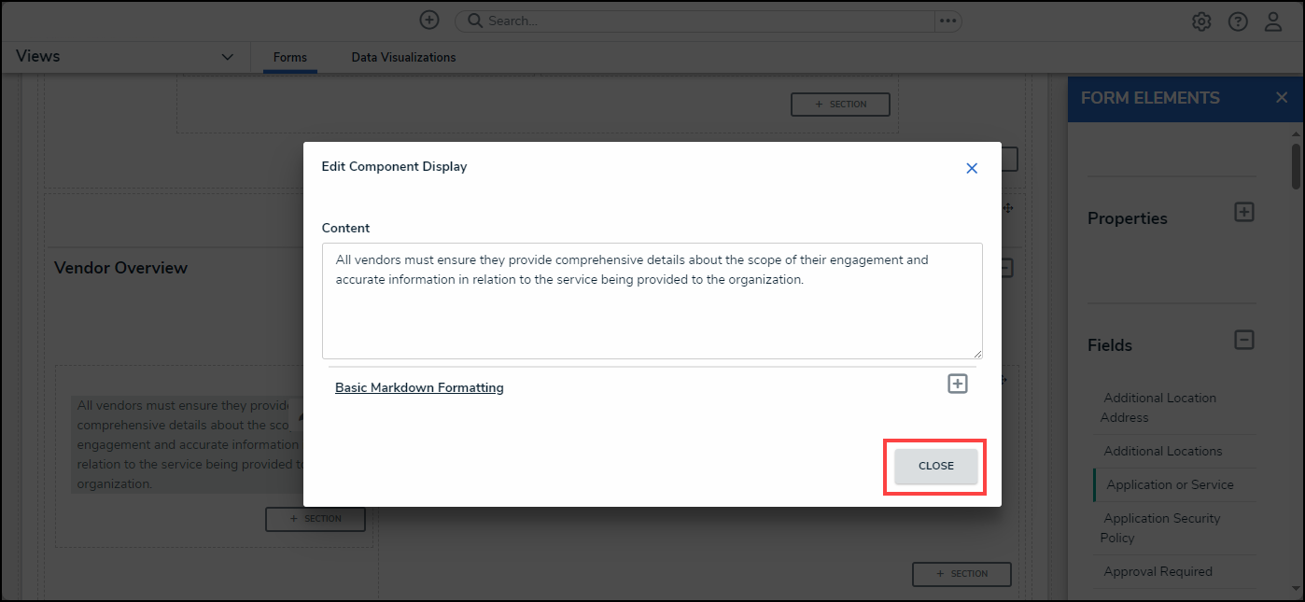The width and height of the screenshot is (1305, 602).
Task: Close the Edit Component Display dialog X
Action: (972, 168)
